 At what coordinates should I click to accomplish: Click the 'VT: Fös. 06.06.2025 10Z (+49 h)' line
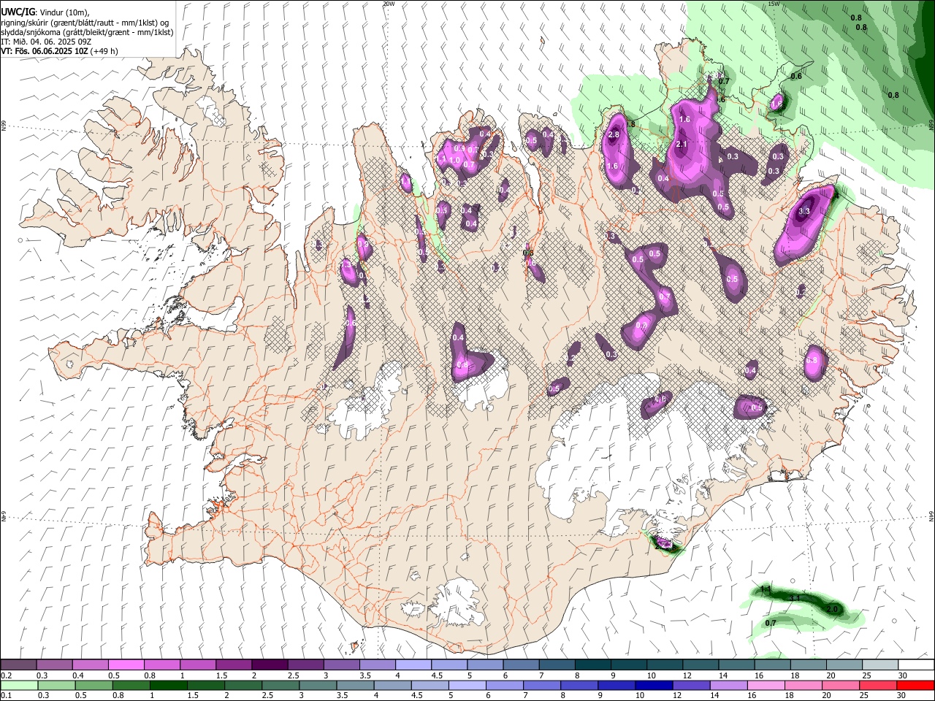tap(59, 51)
